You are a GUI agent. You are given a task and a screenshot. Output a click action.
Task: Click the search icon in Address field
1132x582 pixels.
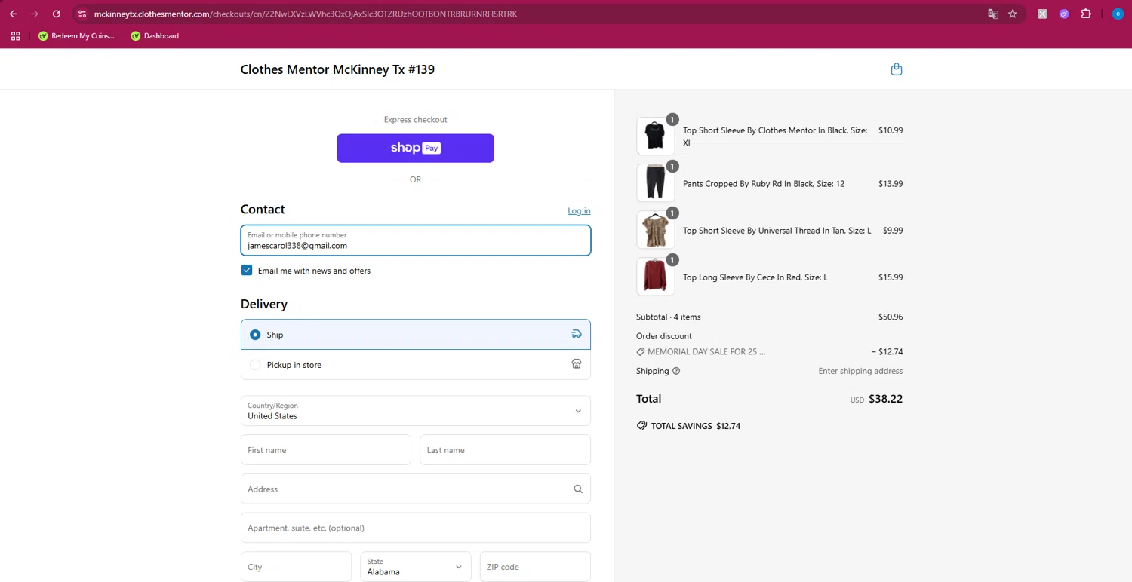pos(578,489)
